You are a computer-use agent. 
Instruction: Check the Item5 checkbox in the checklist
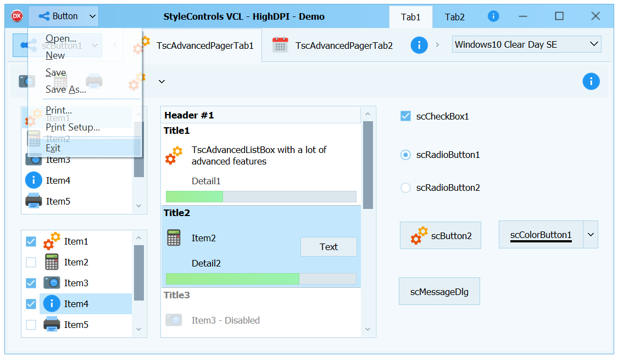click(31, 325)
